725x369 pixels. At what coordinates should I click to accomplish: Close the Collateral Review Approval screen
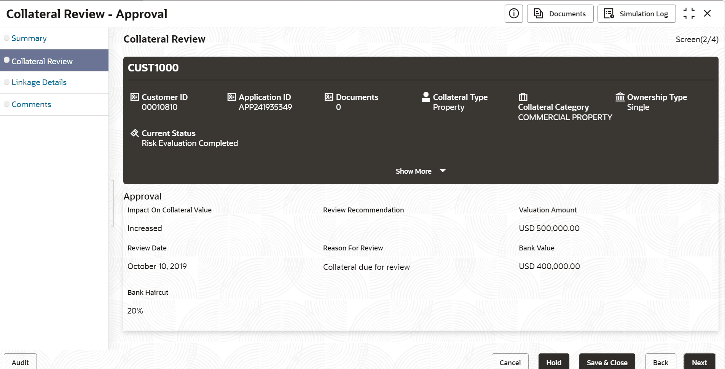click(x=707, y=14)
